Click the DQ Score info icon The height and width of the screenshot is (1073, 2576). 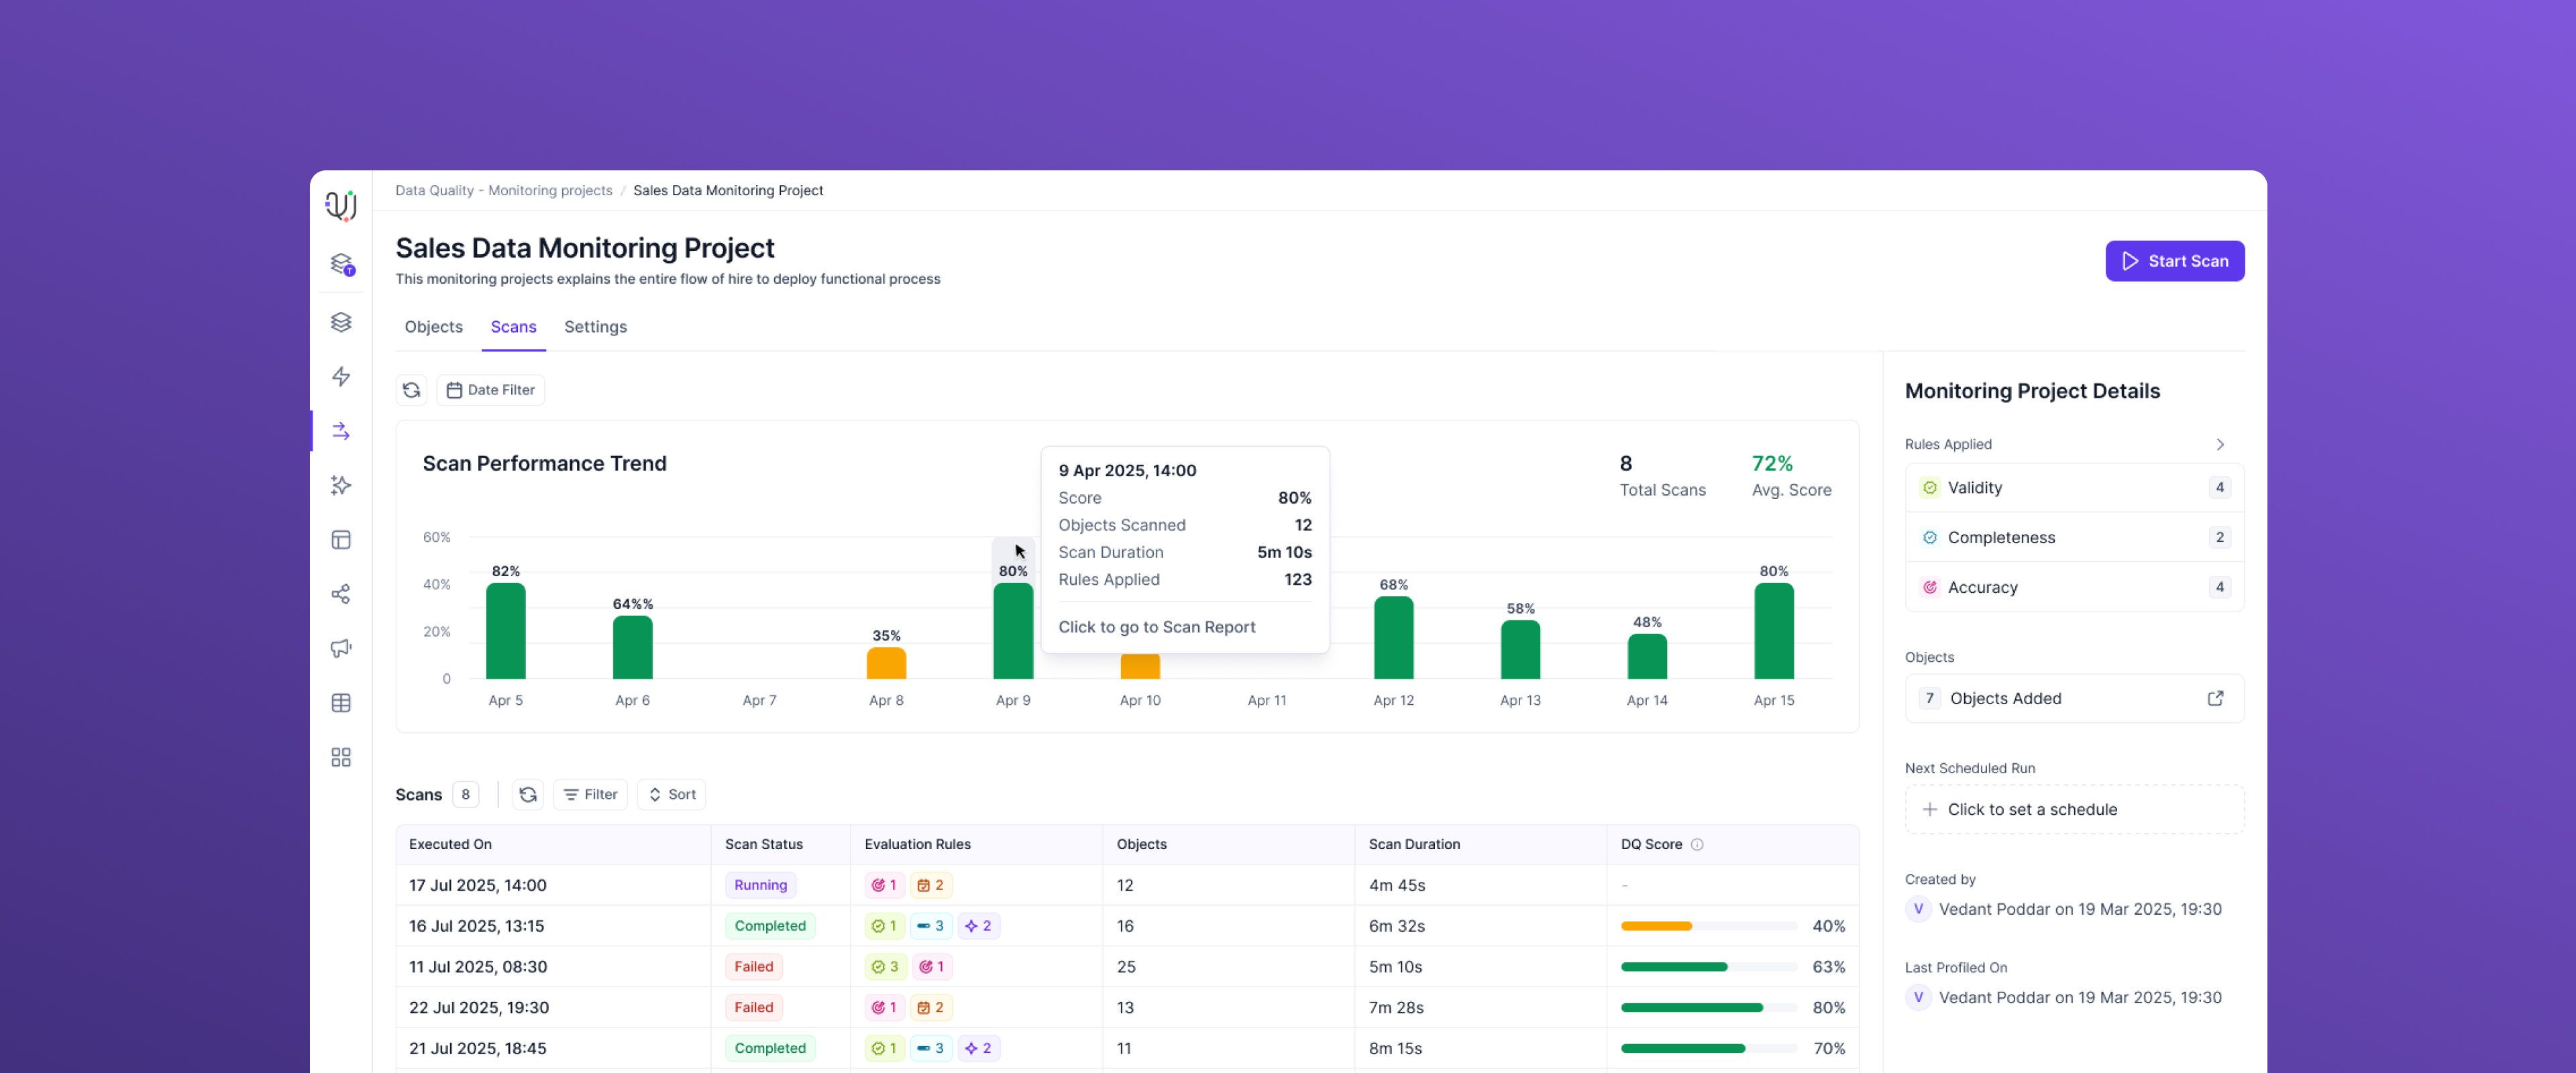point(1697,844)
